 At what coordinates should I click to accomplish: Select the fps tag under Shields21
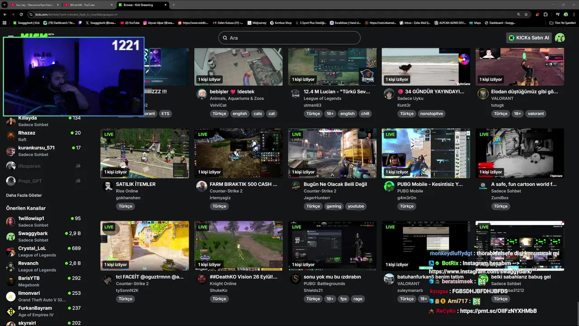pos(343,299)
